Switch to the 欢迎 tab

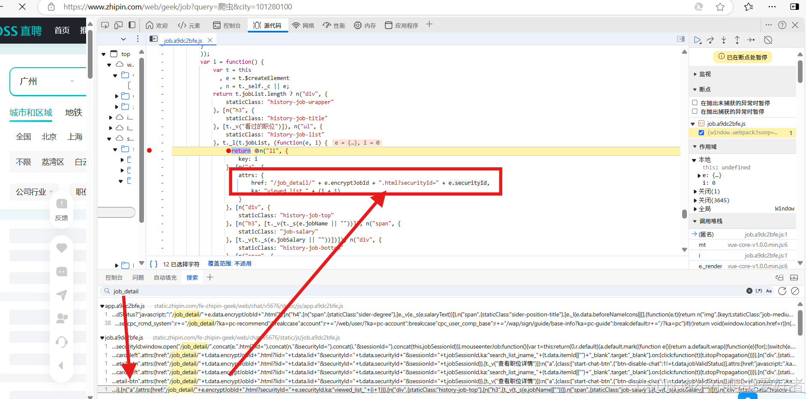157,25
